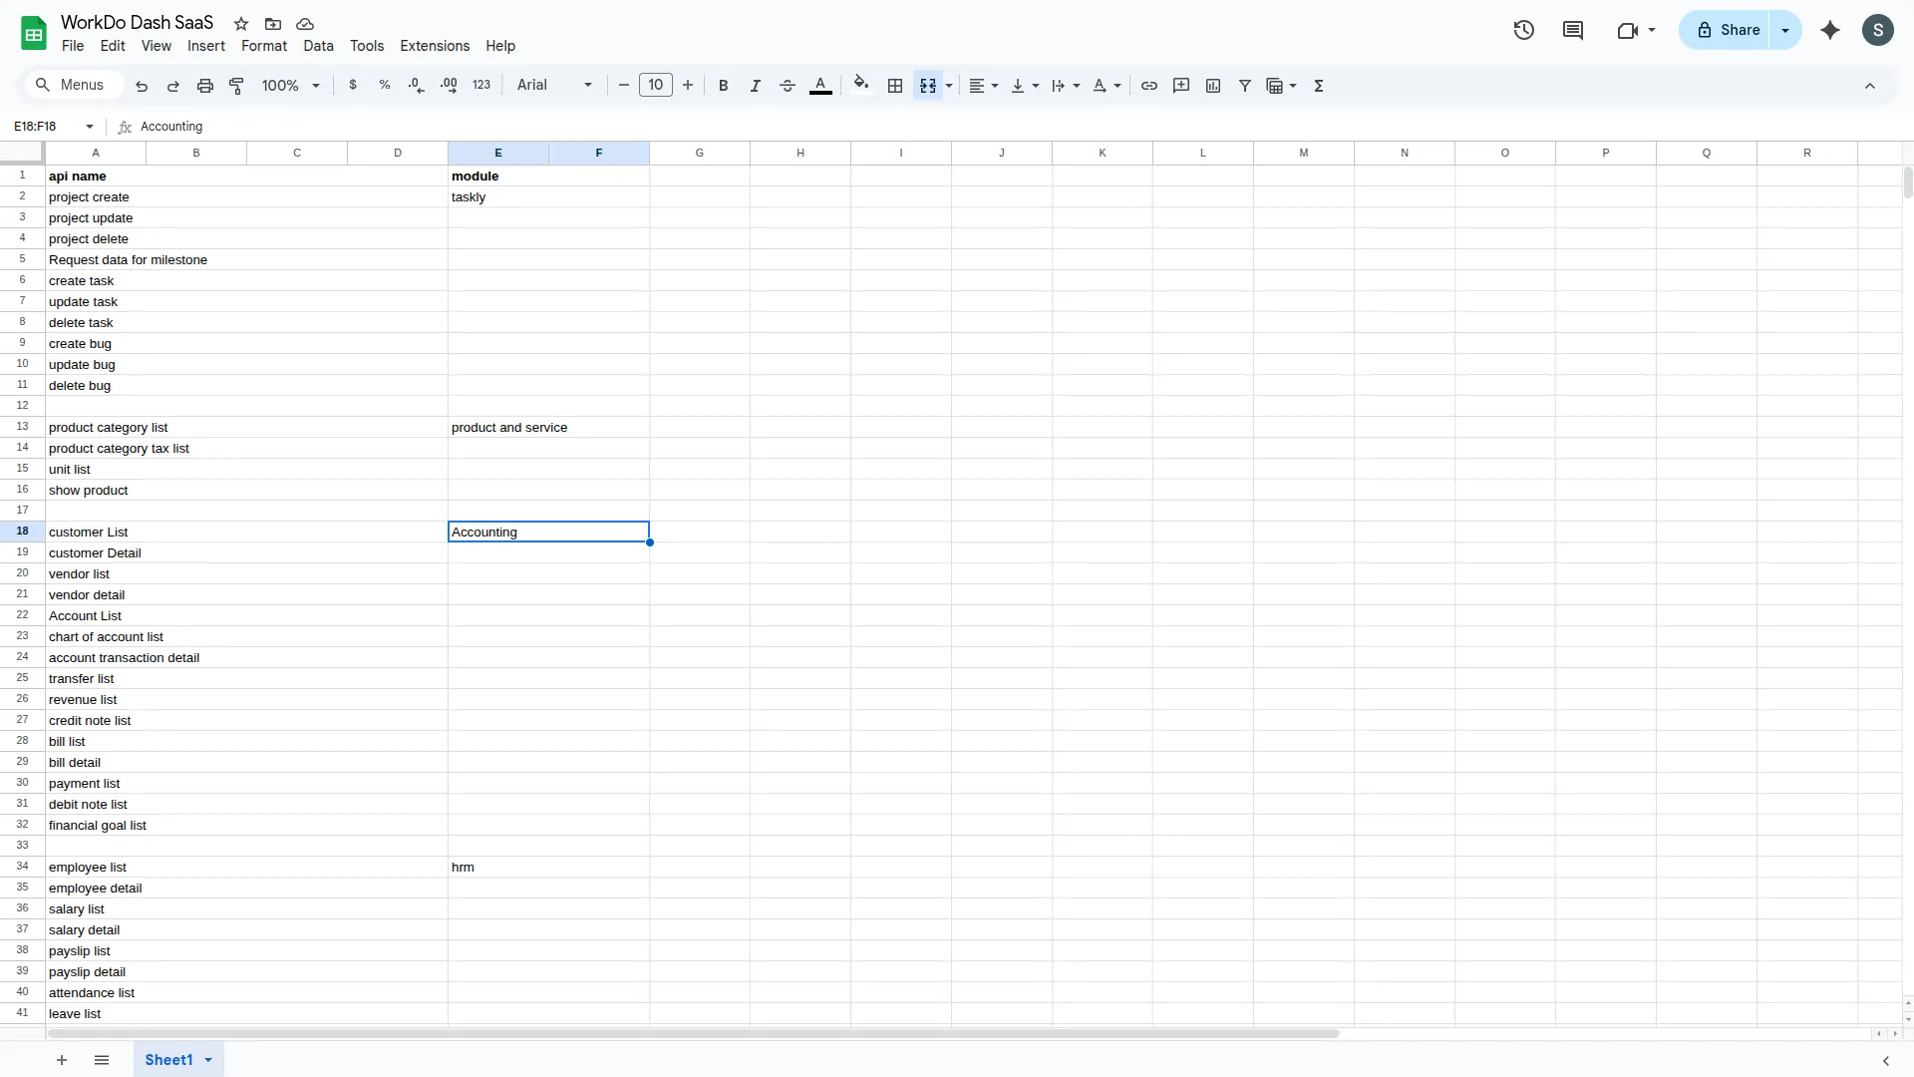Open version history via the clock icon

(1524, 30)
